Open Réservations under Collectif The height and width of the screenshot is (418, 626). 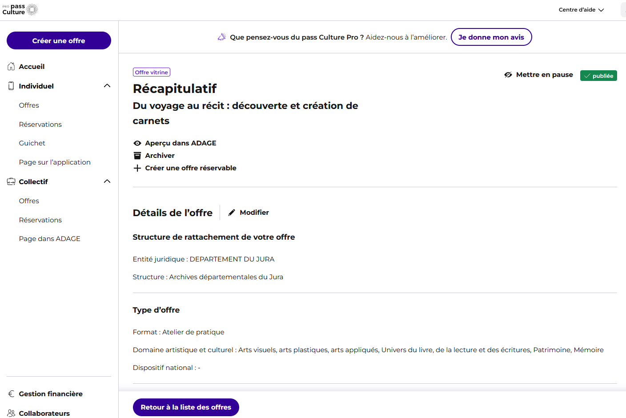point(40,220)
